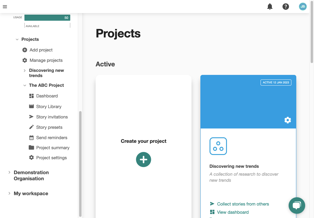This screenshot has height=218, width=314.
Task: Open the JB user avatar menu
Action: coord(303,7)
